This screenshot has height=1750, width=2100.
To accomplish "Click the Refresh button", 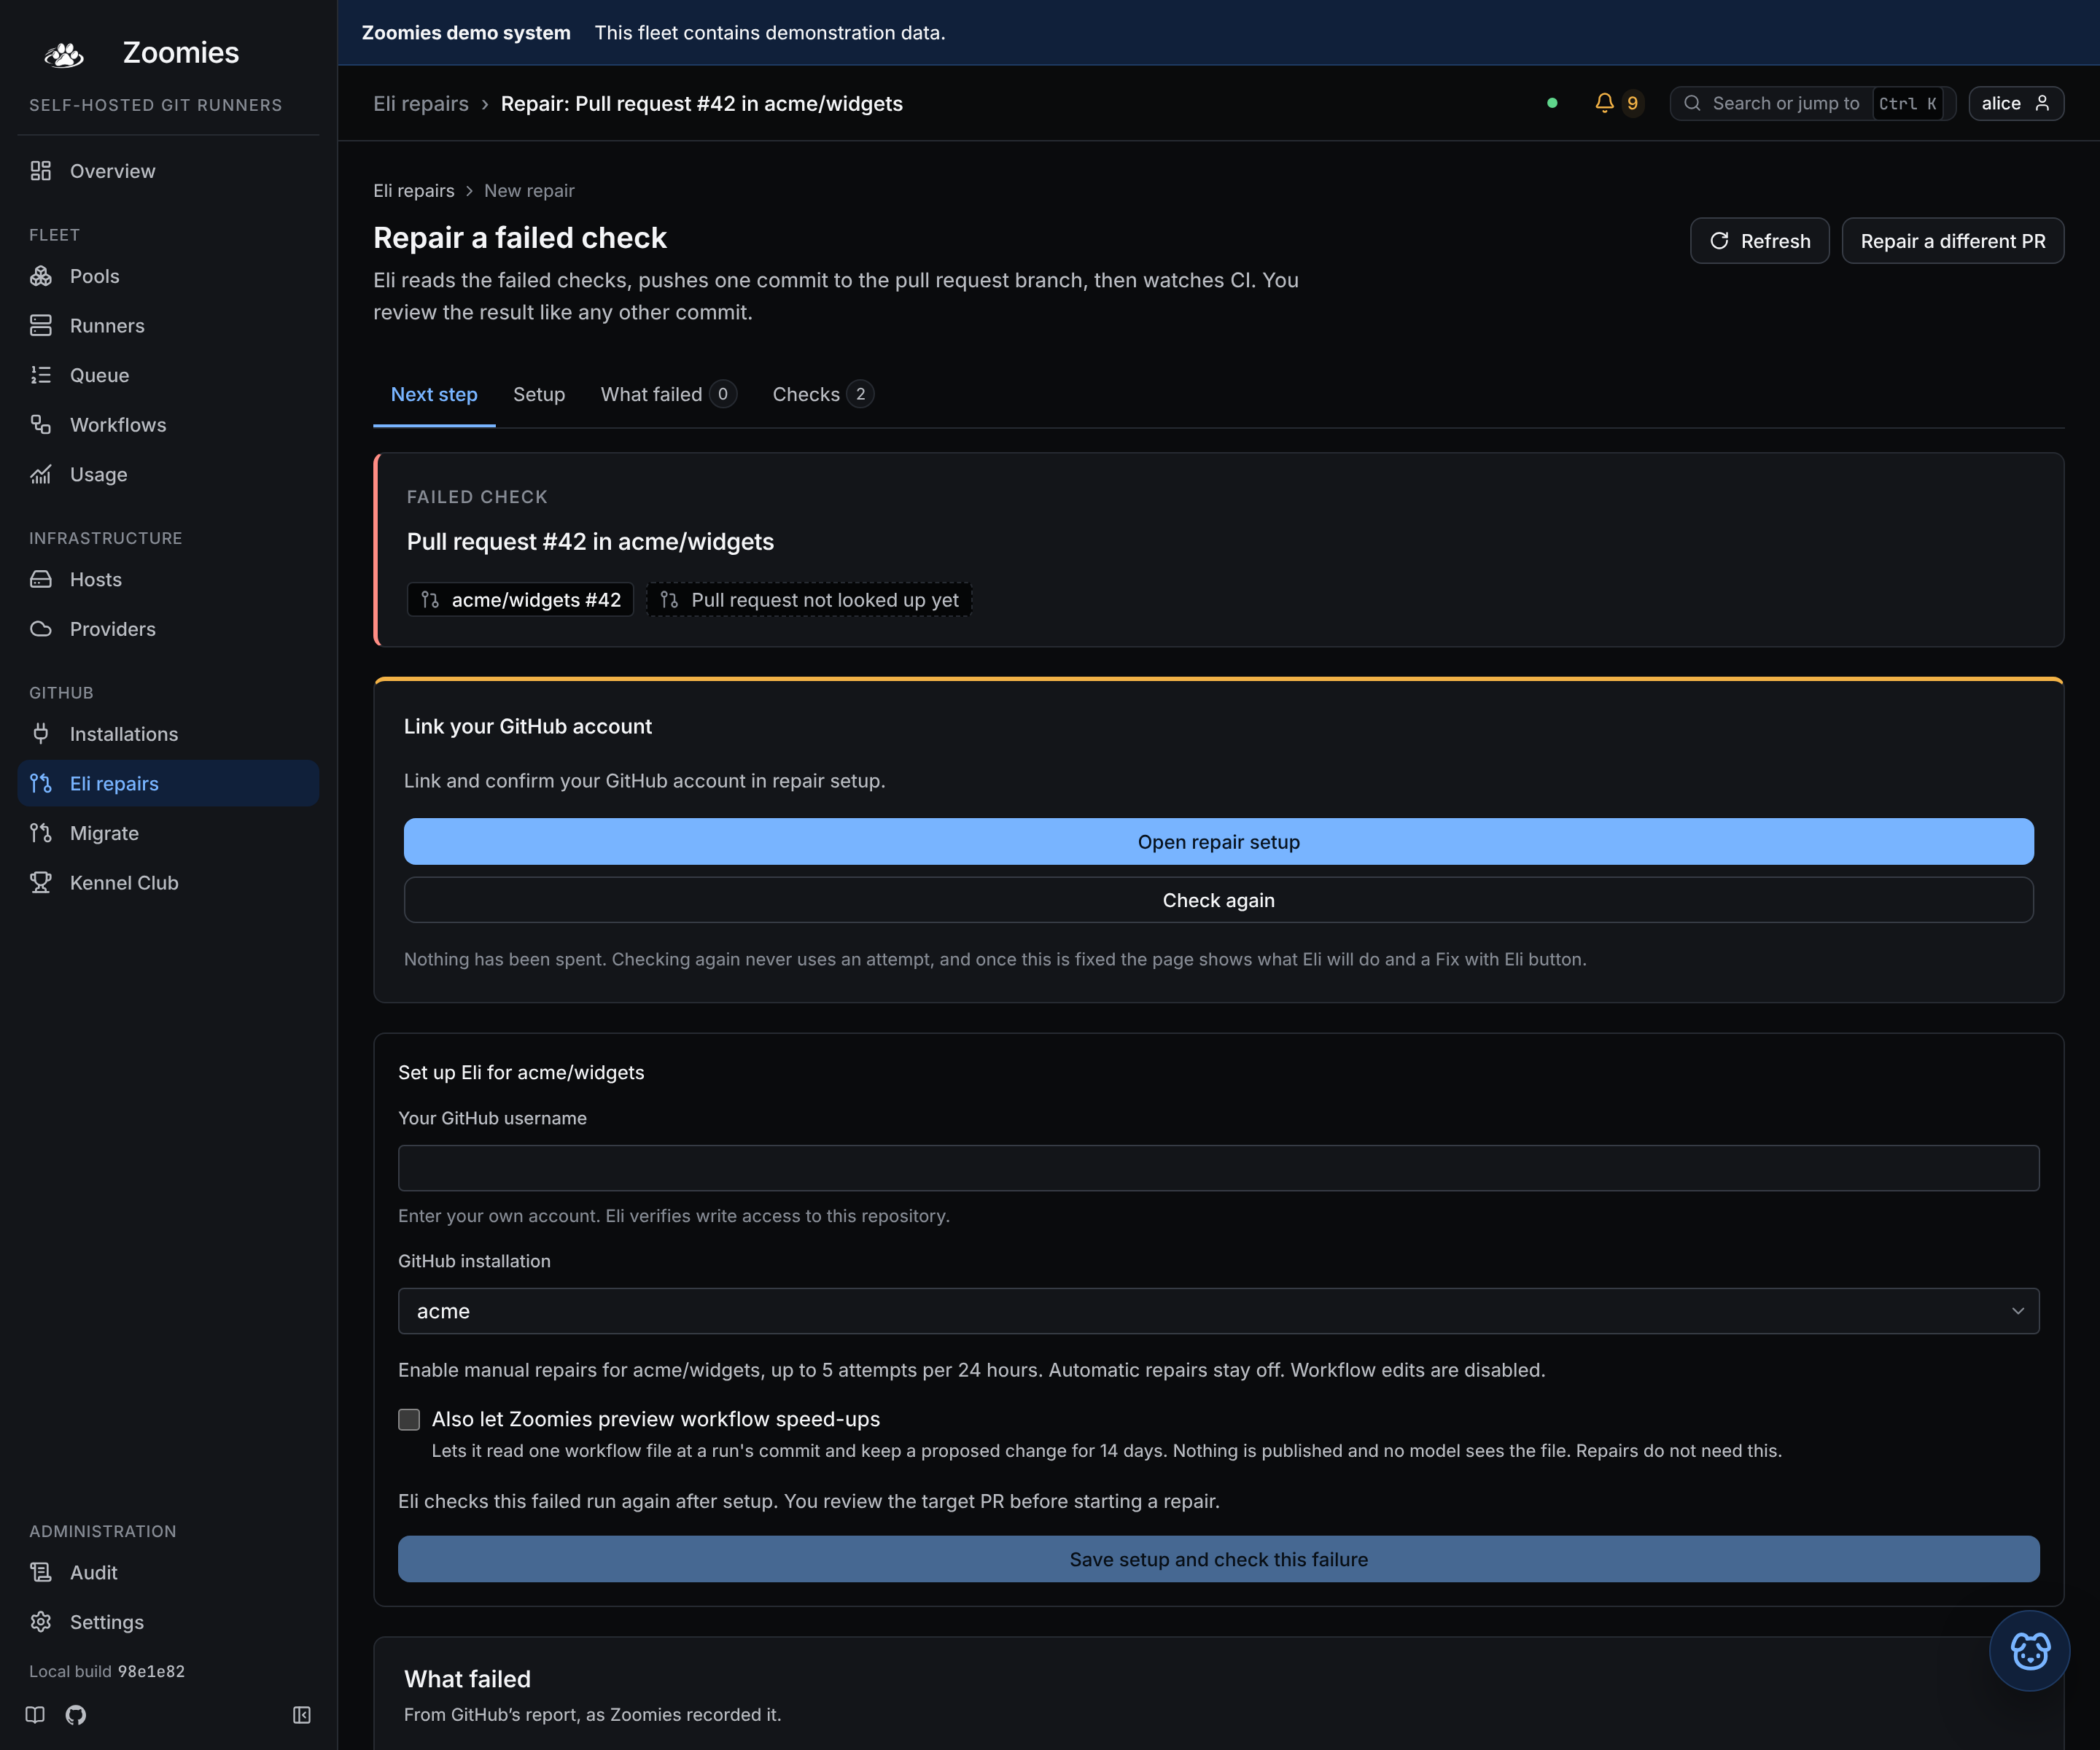I will tap(1759, 241).
